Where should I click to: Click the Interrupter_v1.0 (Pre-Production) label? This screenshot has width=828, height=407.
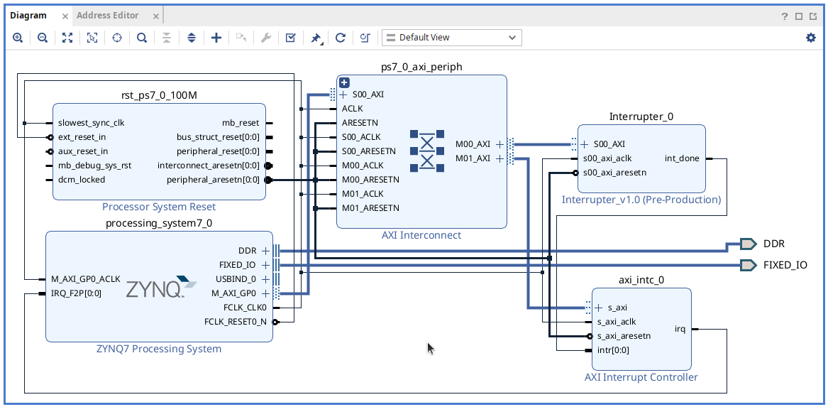click(x=641, y=200)
